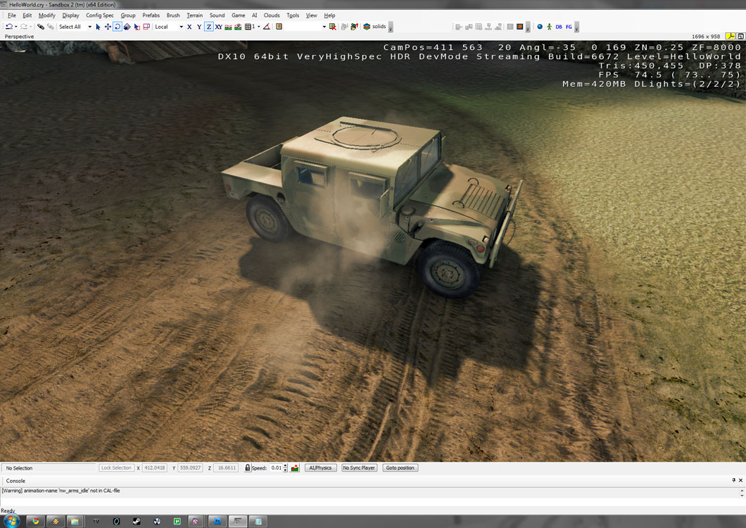The height and width of the screenshot is (528, 746).
Task: Toggle the Z axis constraint
Action: click(x=209, y=27)
